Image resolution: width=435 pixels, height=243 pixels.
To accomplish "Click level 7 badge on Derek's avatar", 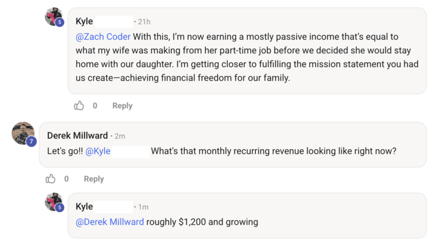I will (30, 141).
